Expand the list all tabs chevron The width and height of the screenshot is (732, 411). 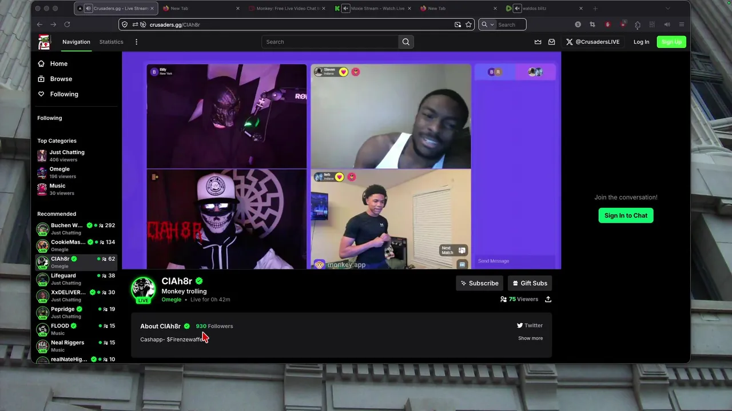pos(667,9)
